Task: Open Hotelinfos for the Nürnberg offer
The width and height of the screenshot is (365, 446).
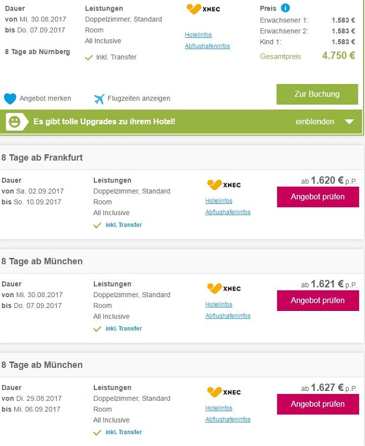Action: point(198,35)
